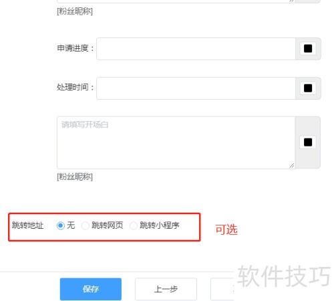Open black color swatch beside 处理时间
This screenshot has width=334, height=301.
tap(308, 88)
